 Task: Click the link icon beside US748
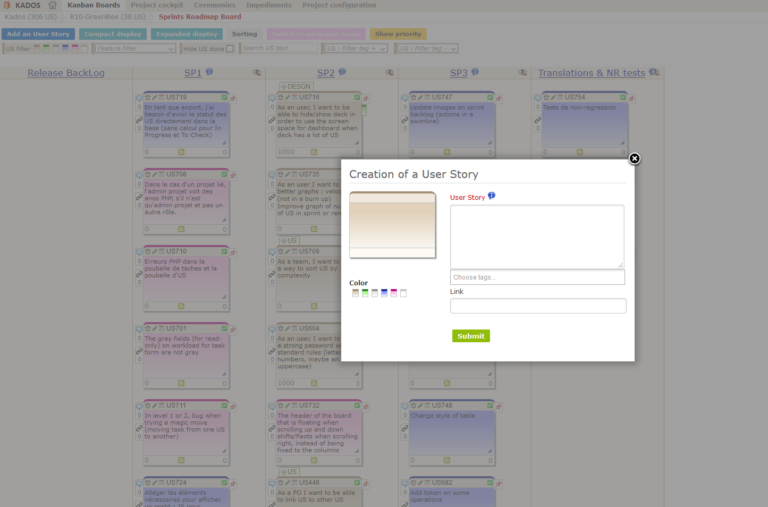(404, 428)
